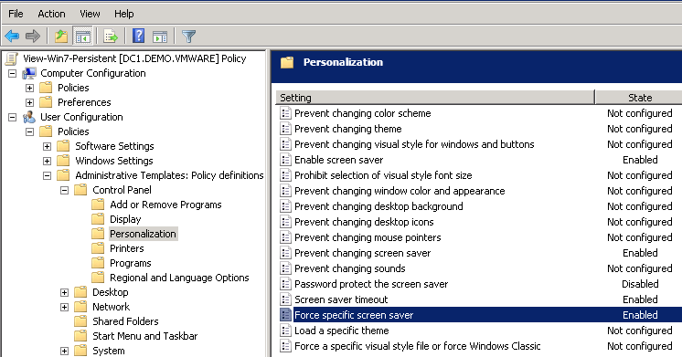
Task: Select Prevent changing desktop icons setting
Action: pyautogui.click(x=364, y=222)
